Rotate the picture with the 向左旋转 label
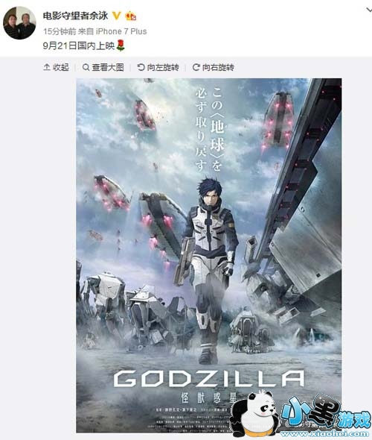 [x=163, y=67]
